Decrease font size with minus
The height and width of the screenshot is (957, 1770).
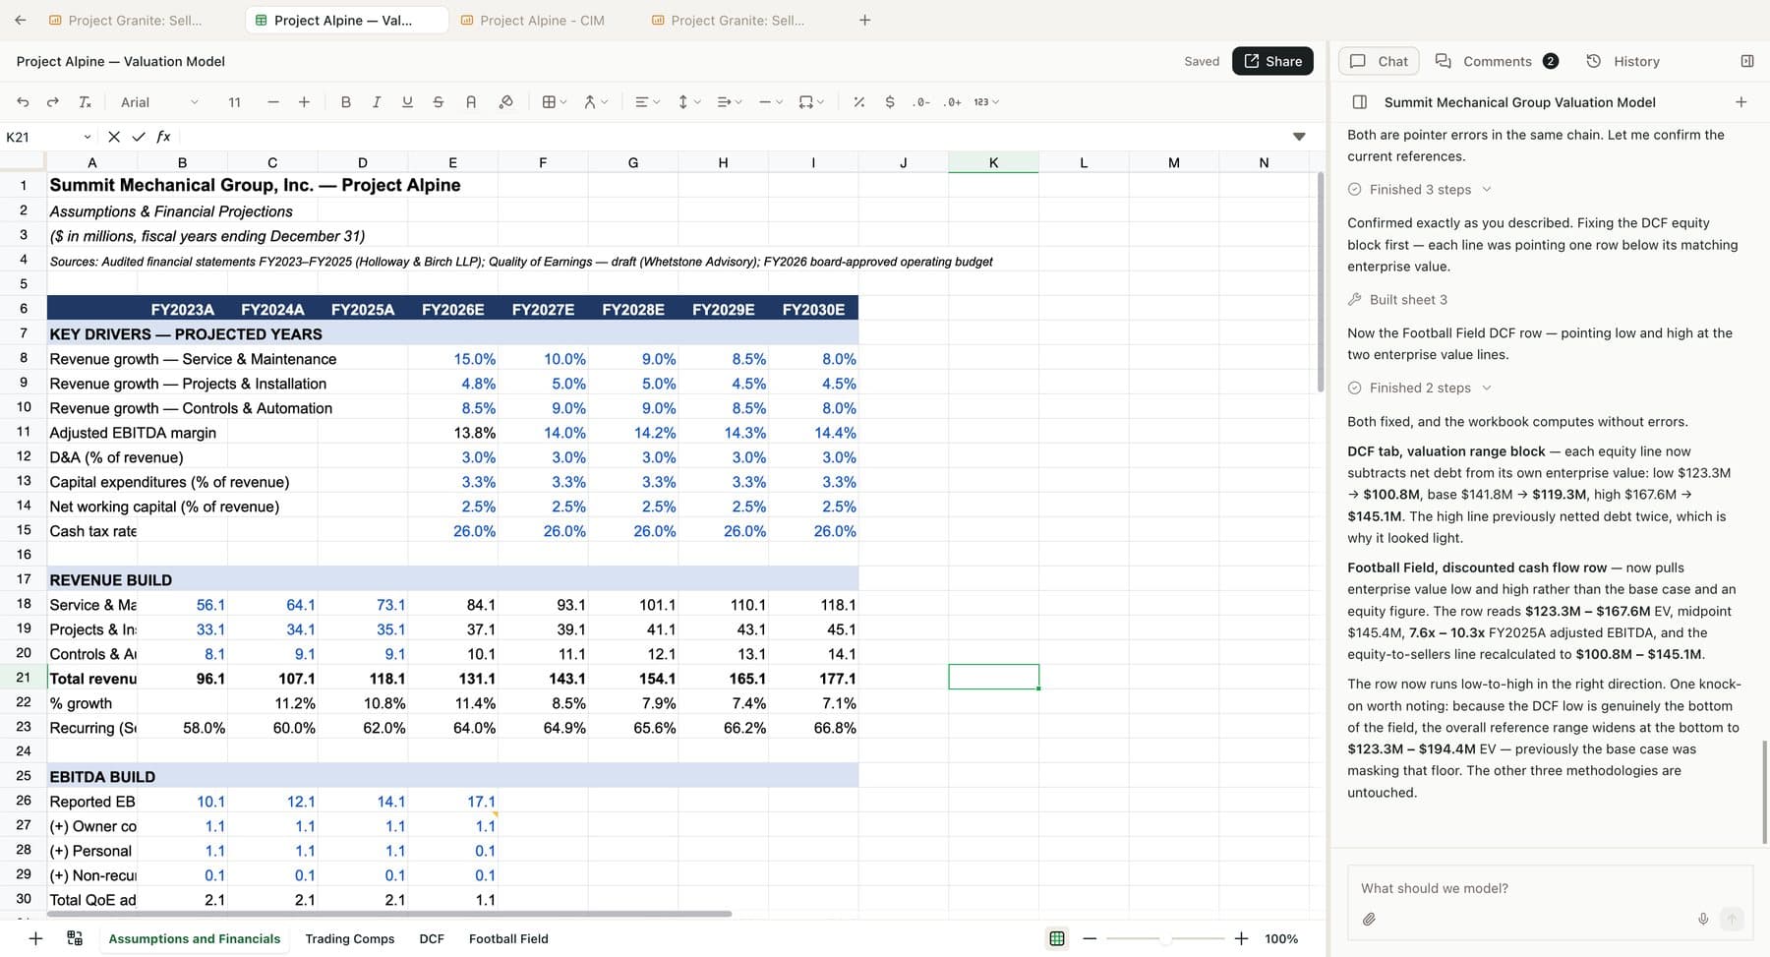(x=273, y=102)
